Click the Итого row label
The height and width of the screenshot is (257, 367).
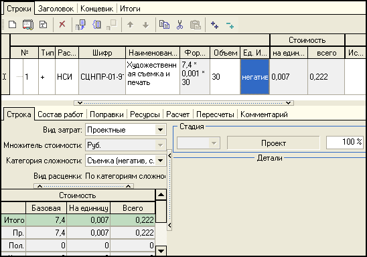coord(13,220)
